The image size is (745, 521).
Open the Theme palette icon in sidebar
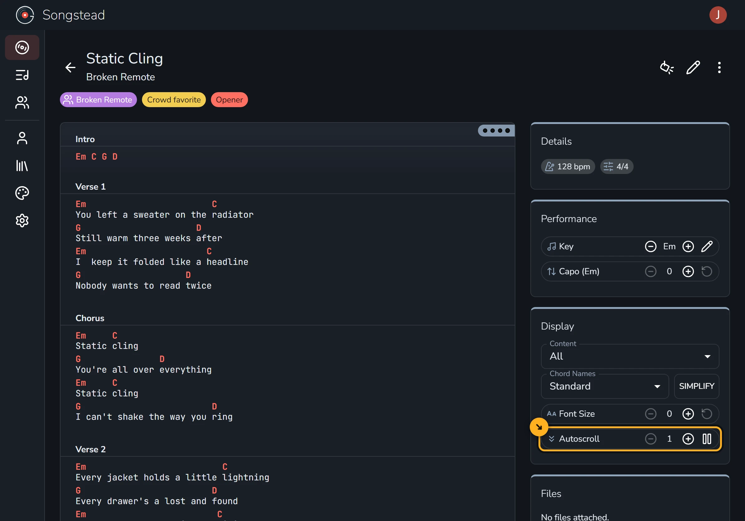tap(22, 193)
